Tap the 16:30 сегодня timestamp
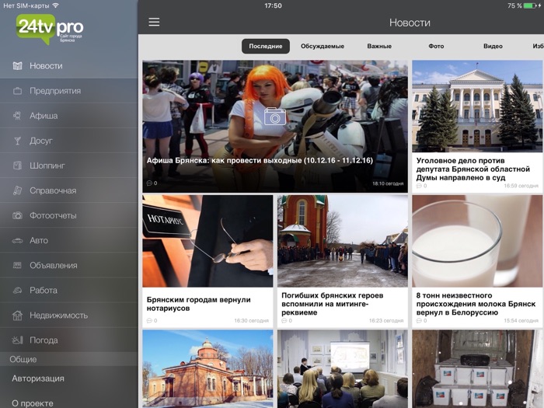 (x=251, y=320)
